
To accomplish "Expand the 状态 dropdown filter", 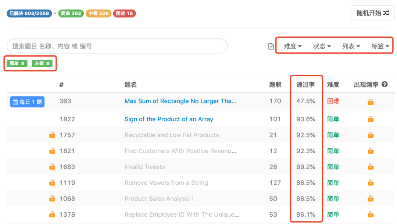I will point(322,46).
